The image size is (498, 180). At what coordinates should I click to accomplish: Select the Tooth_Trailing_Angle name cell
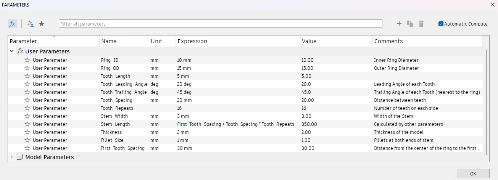[124, 92]
